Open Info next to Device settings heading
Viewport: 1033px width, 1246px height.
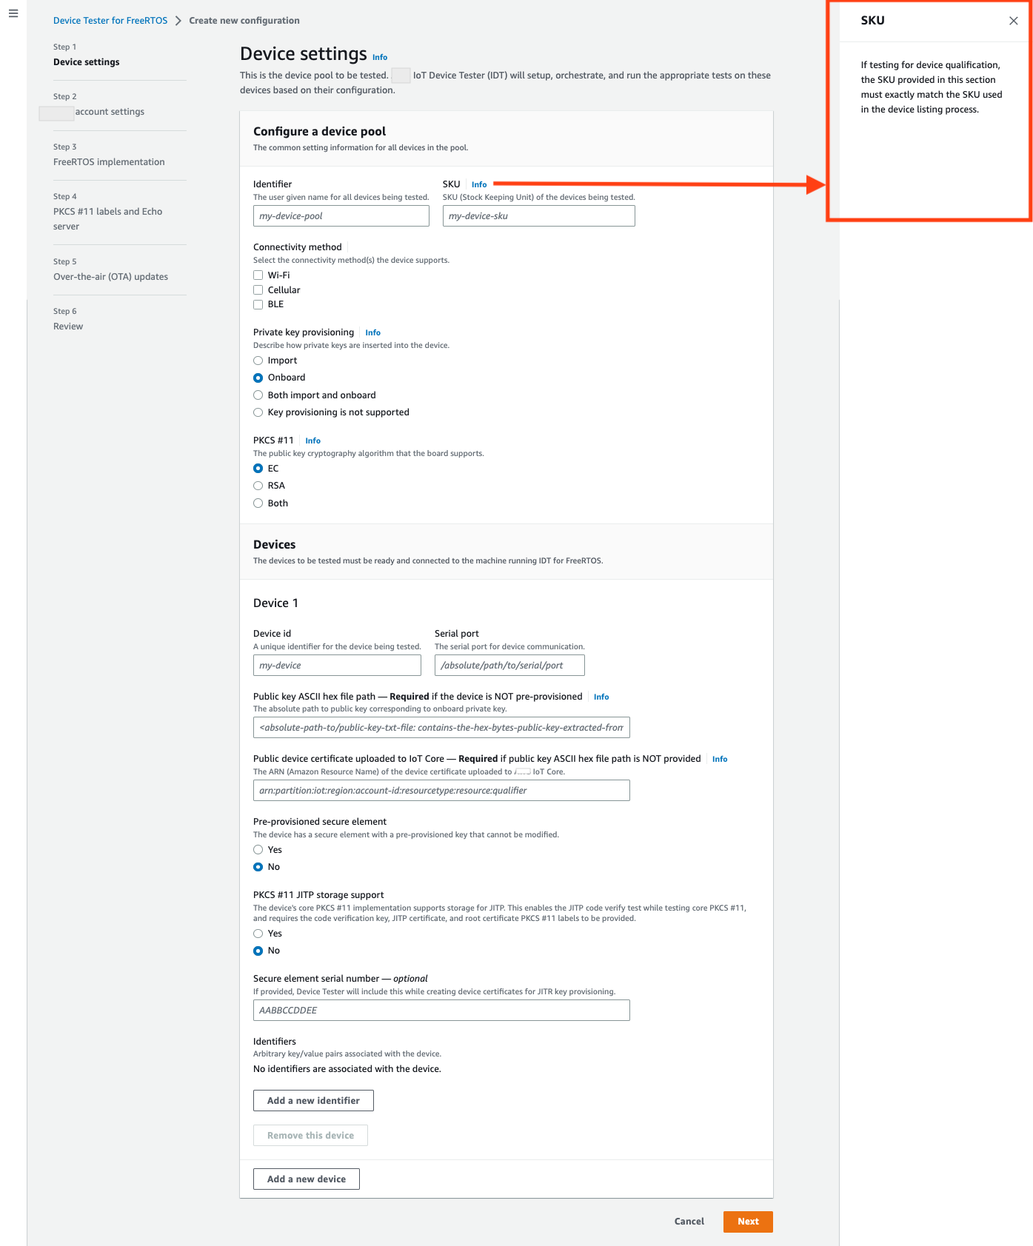coord(379,58)
